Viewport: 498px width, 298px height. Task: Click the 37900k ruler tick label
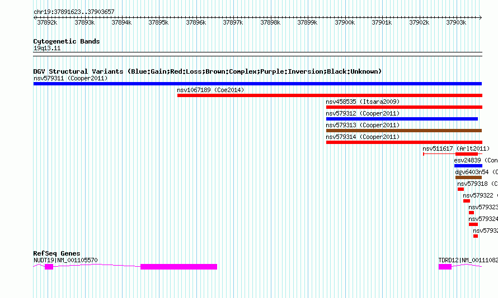coord(345,22)
